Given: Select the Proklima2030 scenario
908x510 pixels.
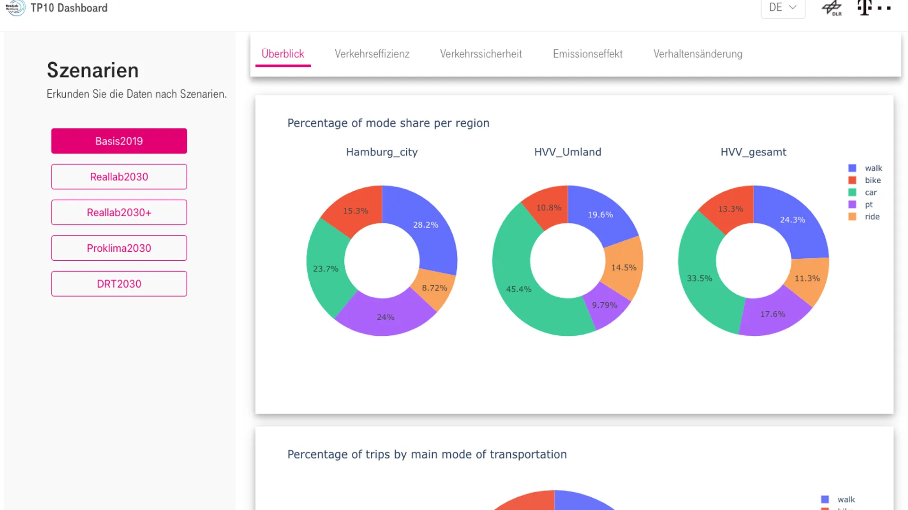Looking at the screenshot, I should (119, 248).
